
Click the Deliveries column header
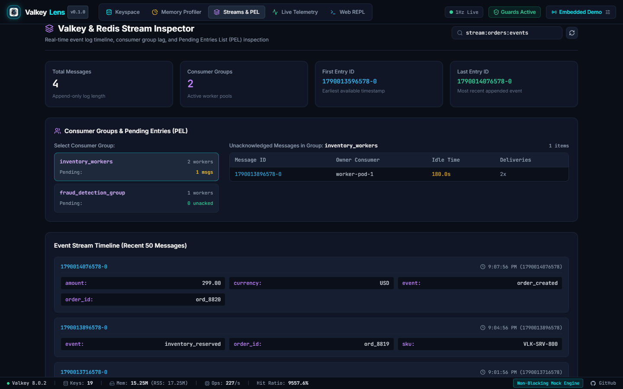[515, 160]
